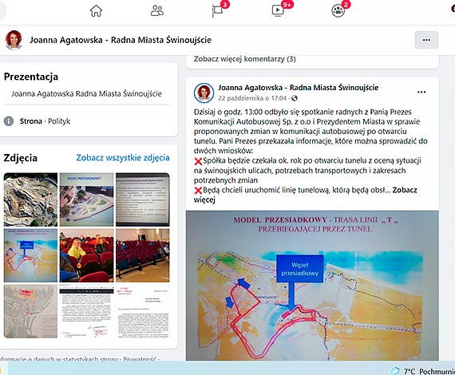Image resolution: width=455 pixels, height=375 pixels.
Task: Open post author name link in post header
Action: (299, 88)
